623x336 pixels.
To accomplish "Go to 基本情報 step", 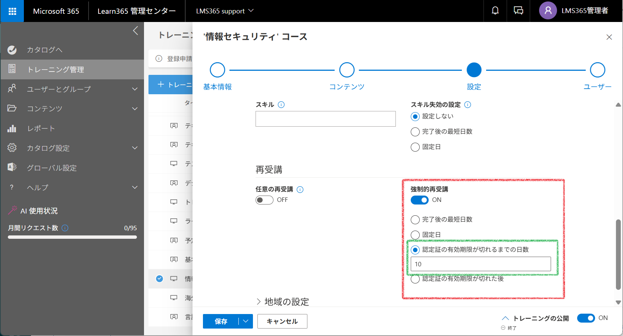I will 217,70.
